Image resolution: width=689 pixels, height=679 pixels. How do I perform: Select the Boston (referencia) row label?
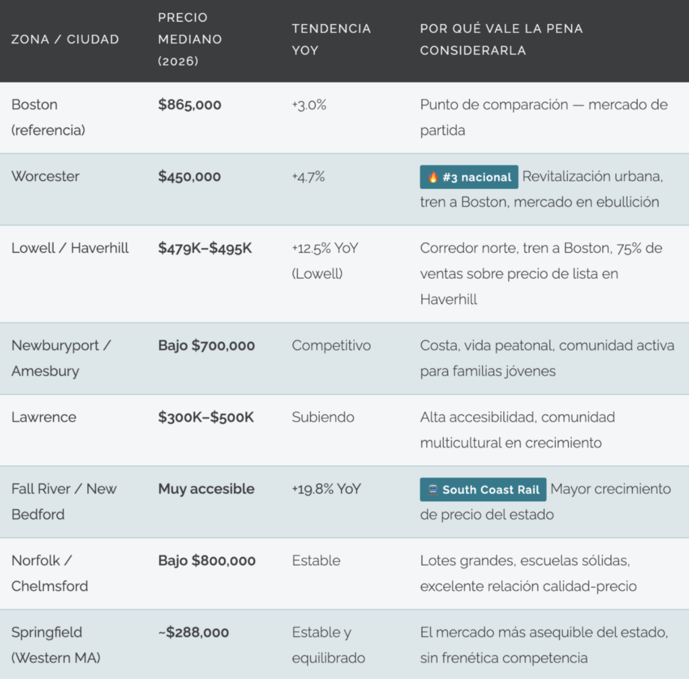pos(48,118)
